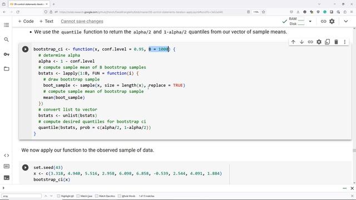
Task: Enable Match Case in the find bar
Action: (x=85, y=196)
